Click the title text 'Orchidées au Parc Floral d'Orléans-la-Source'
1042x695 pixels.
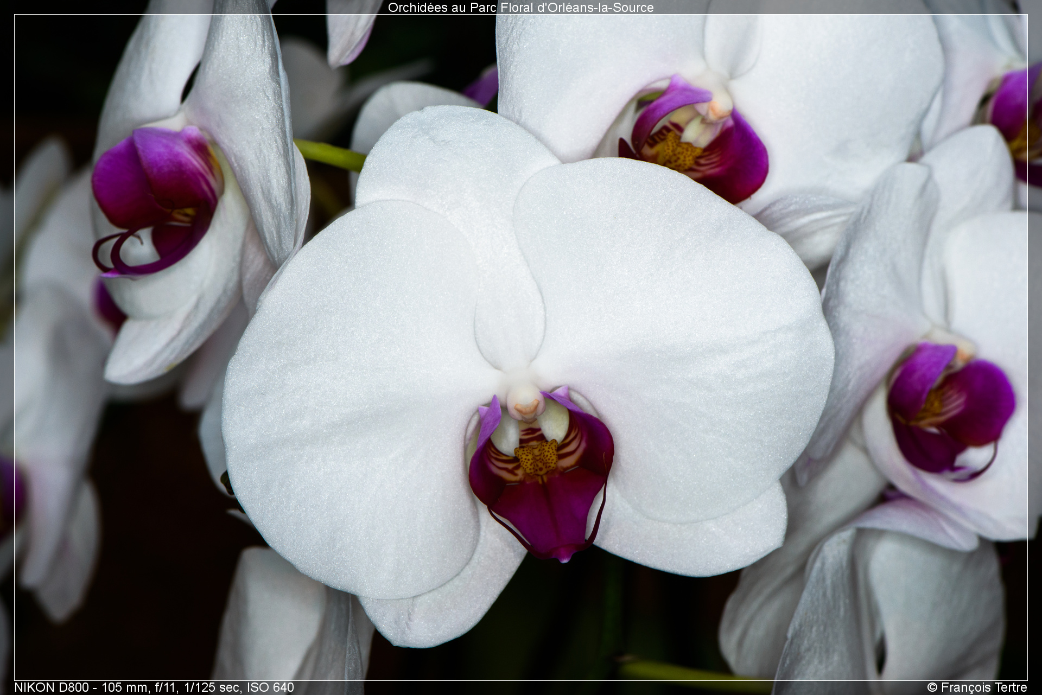coord(520,8)
